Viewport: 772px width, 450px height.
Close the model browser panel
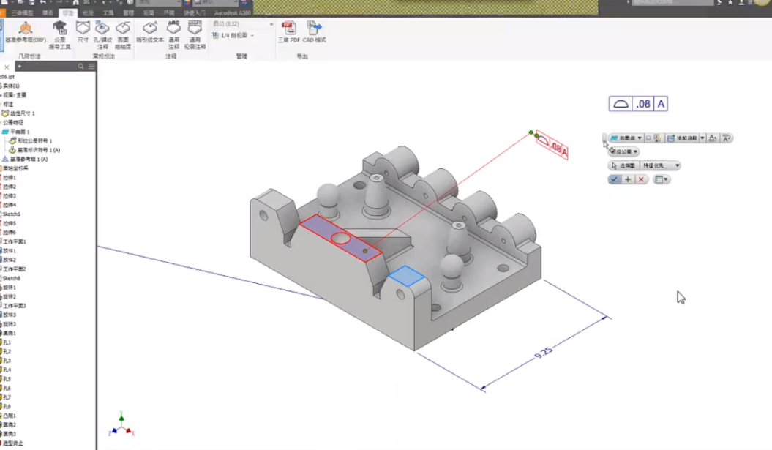pos(7,67)
